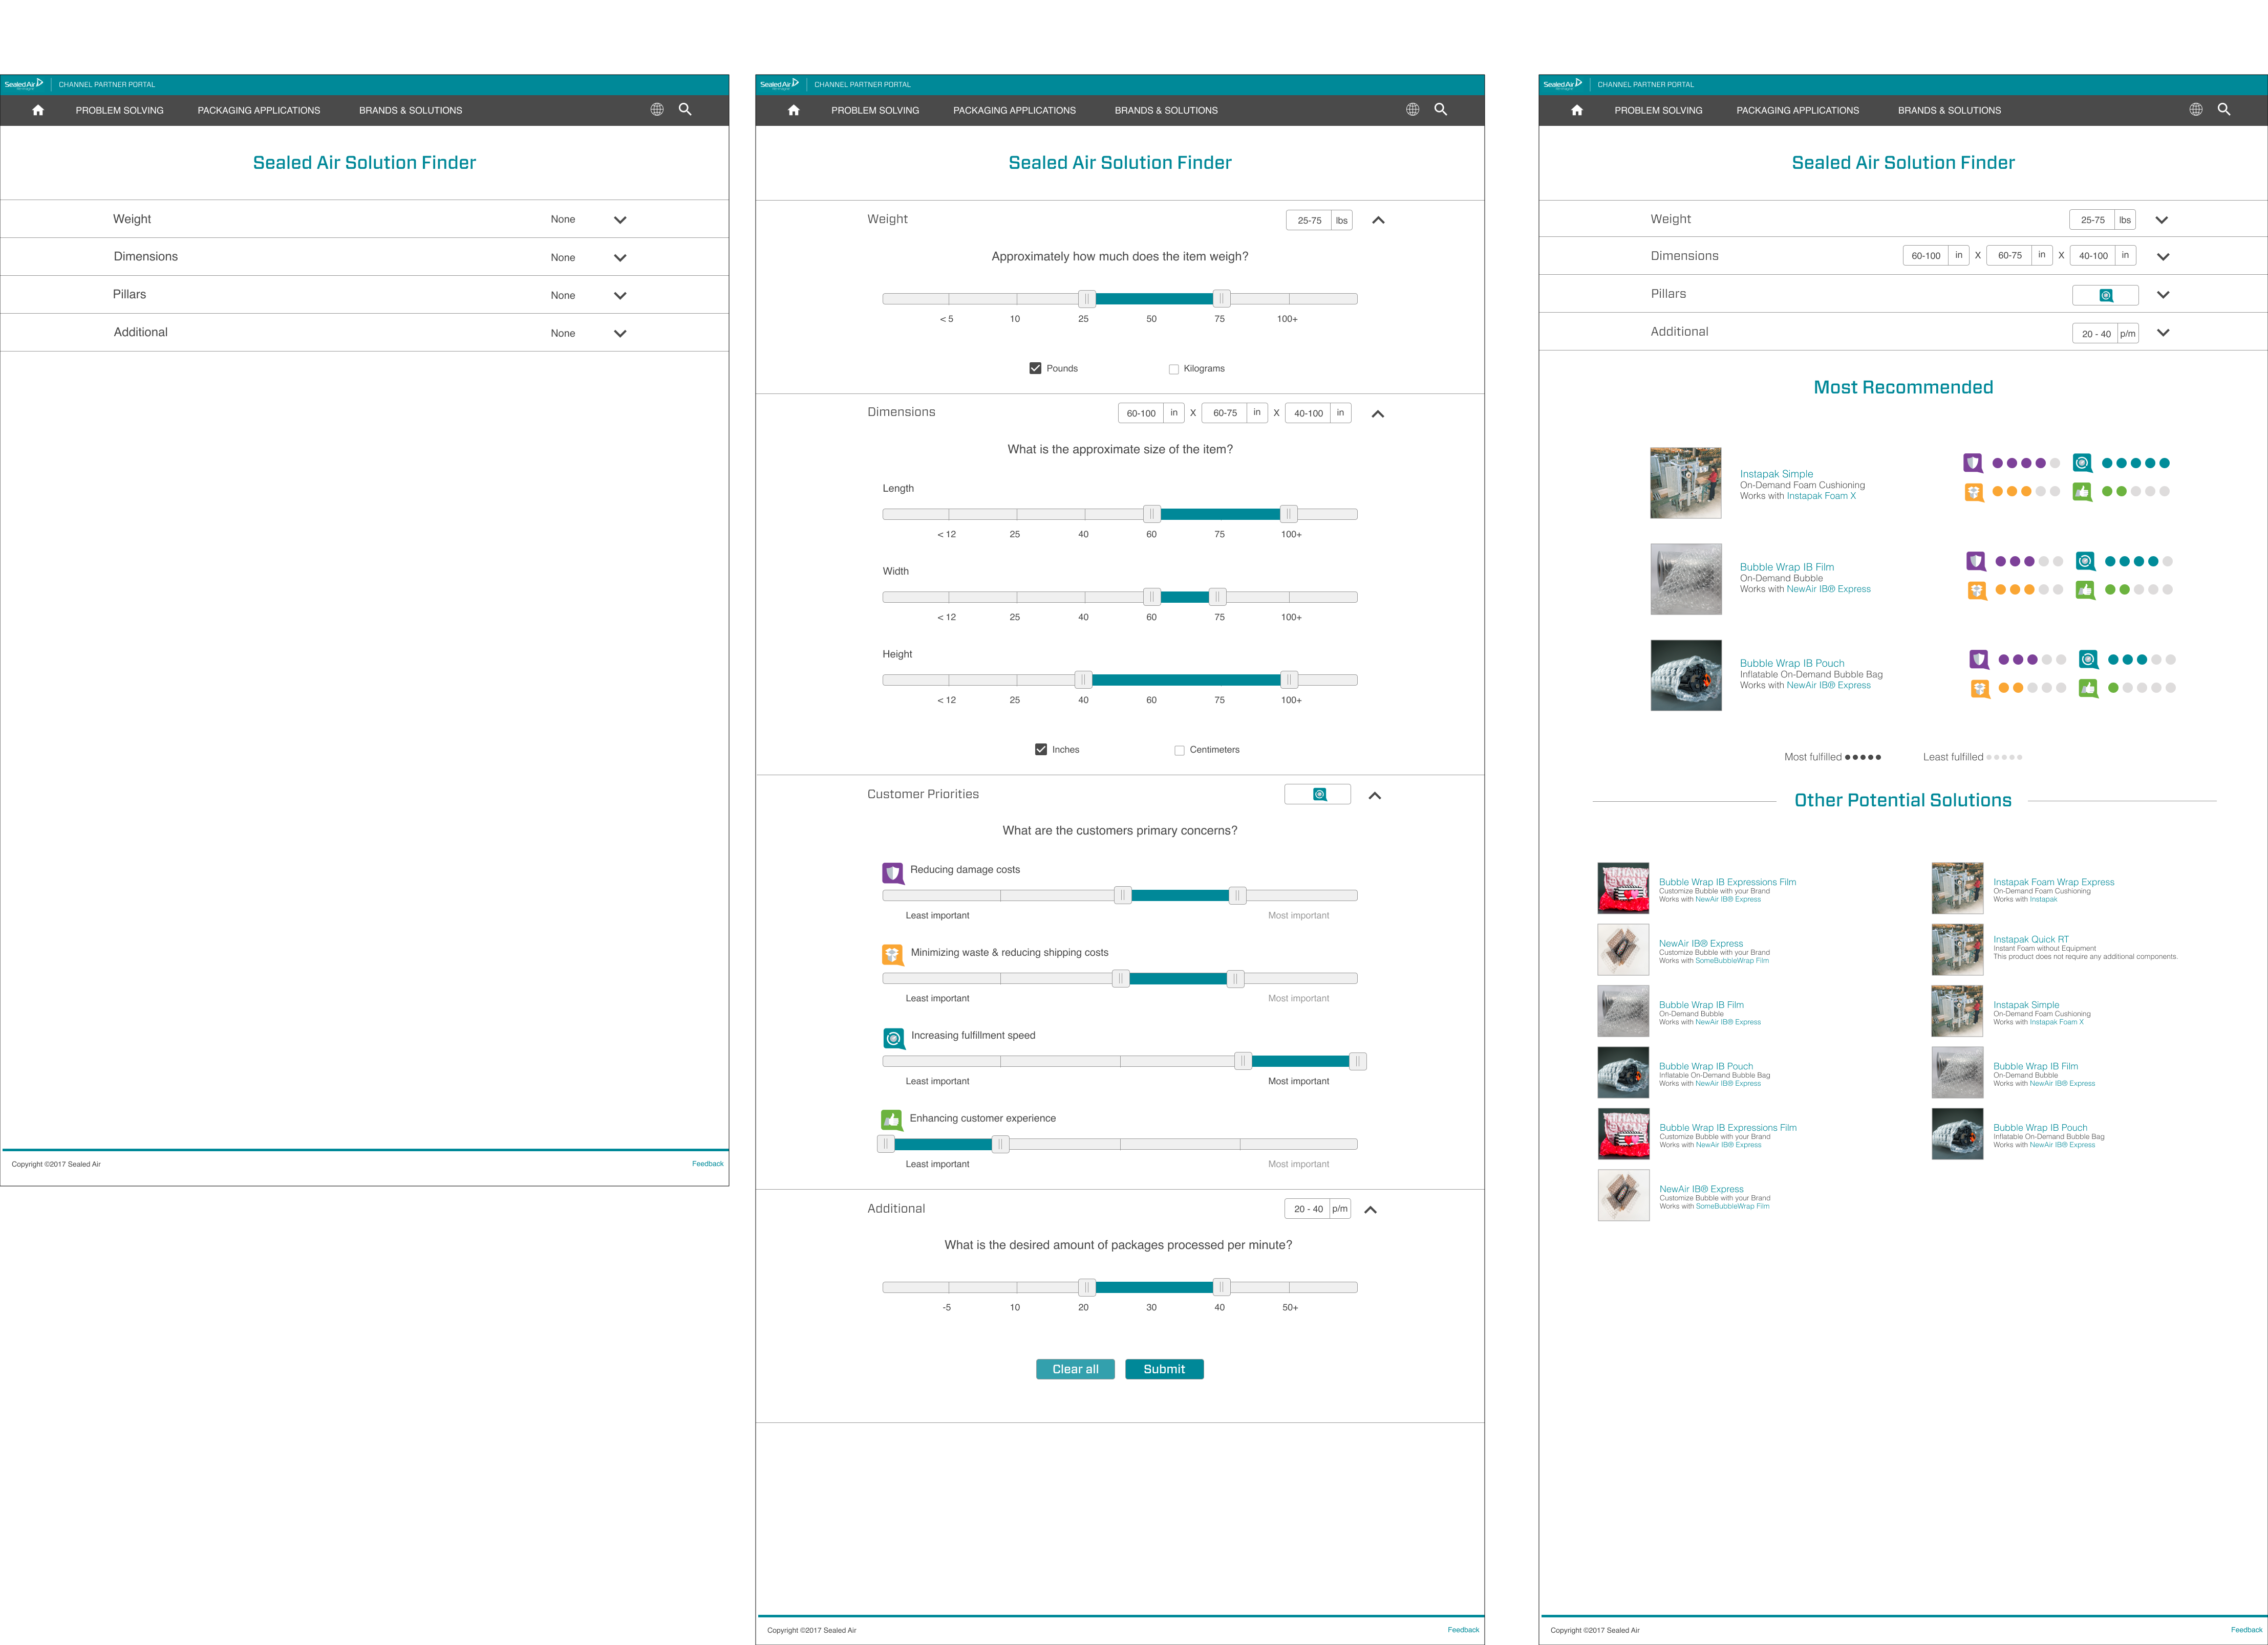Collapse the Customer Priorities section
This screenshot has width=2268, height=1645.
tap(1374, 796)
